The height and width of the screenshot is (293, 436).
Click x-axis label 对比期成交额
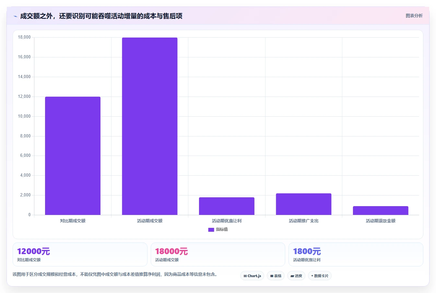tap(73, 221)
